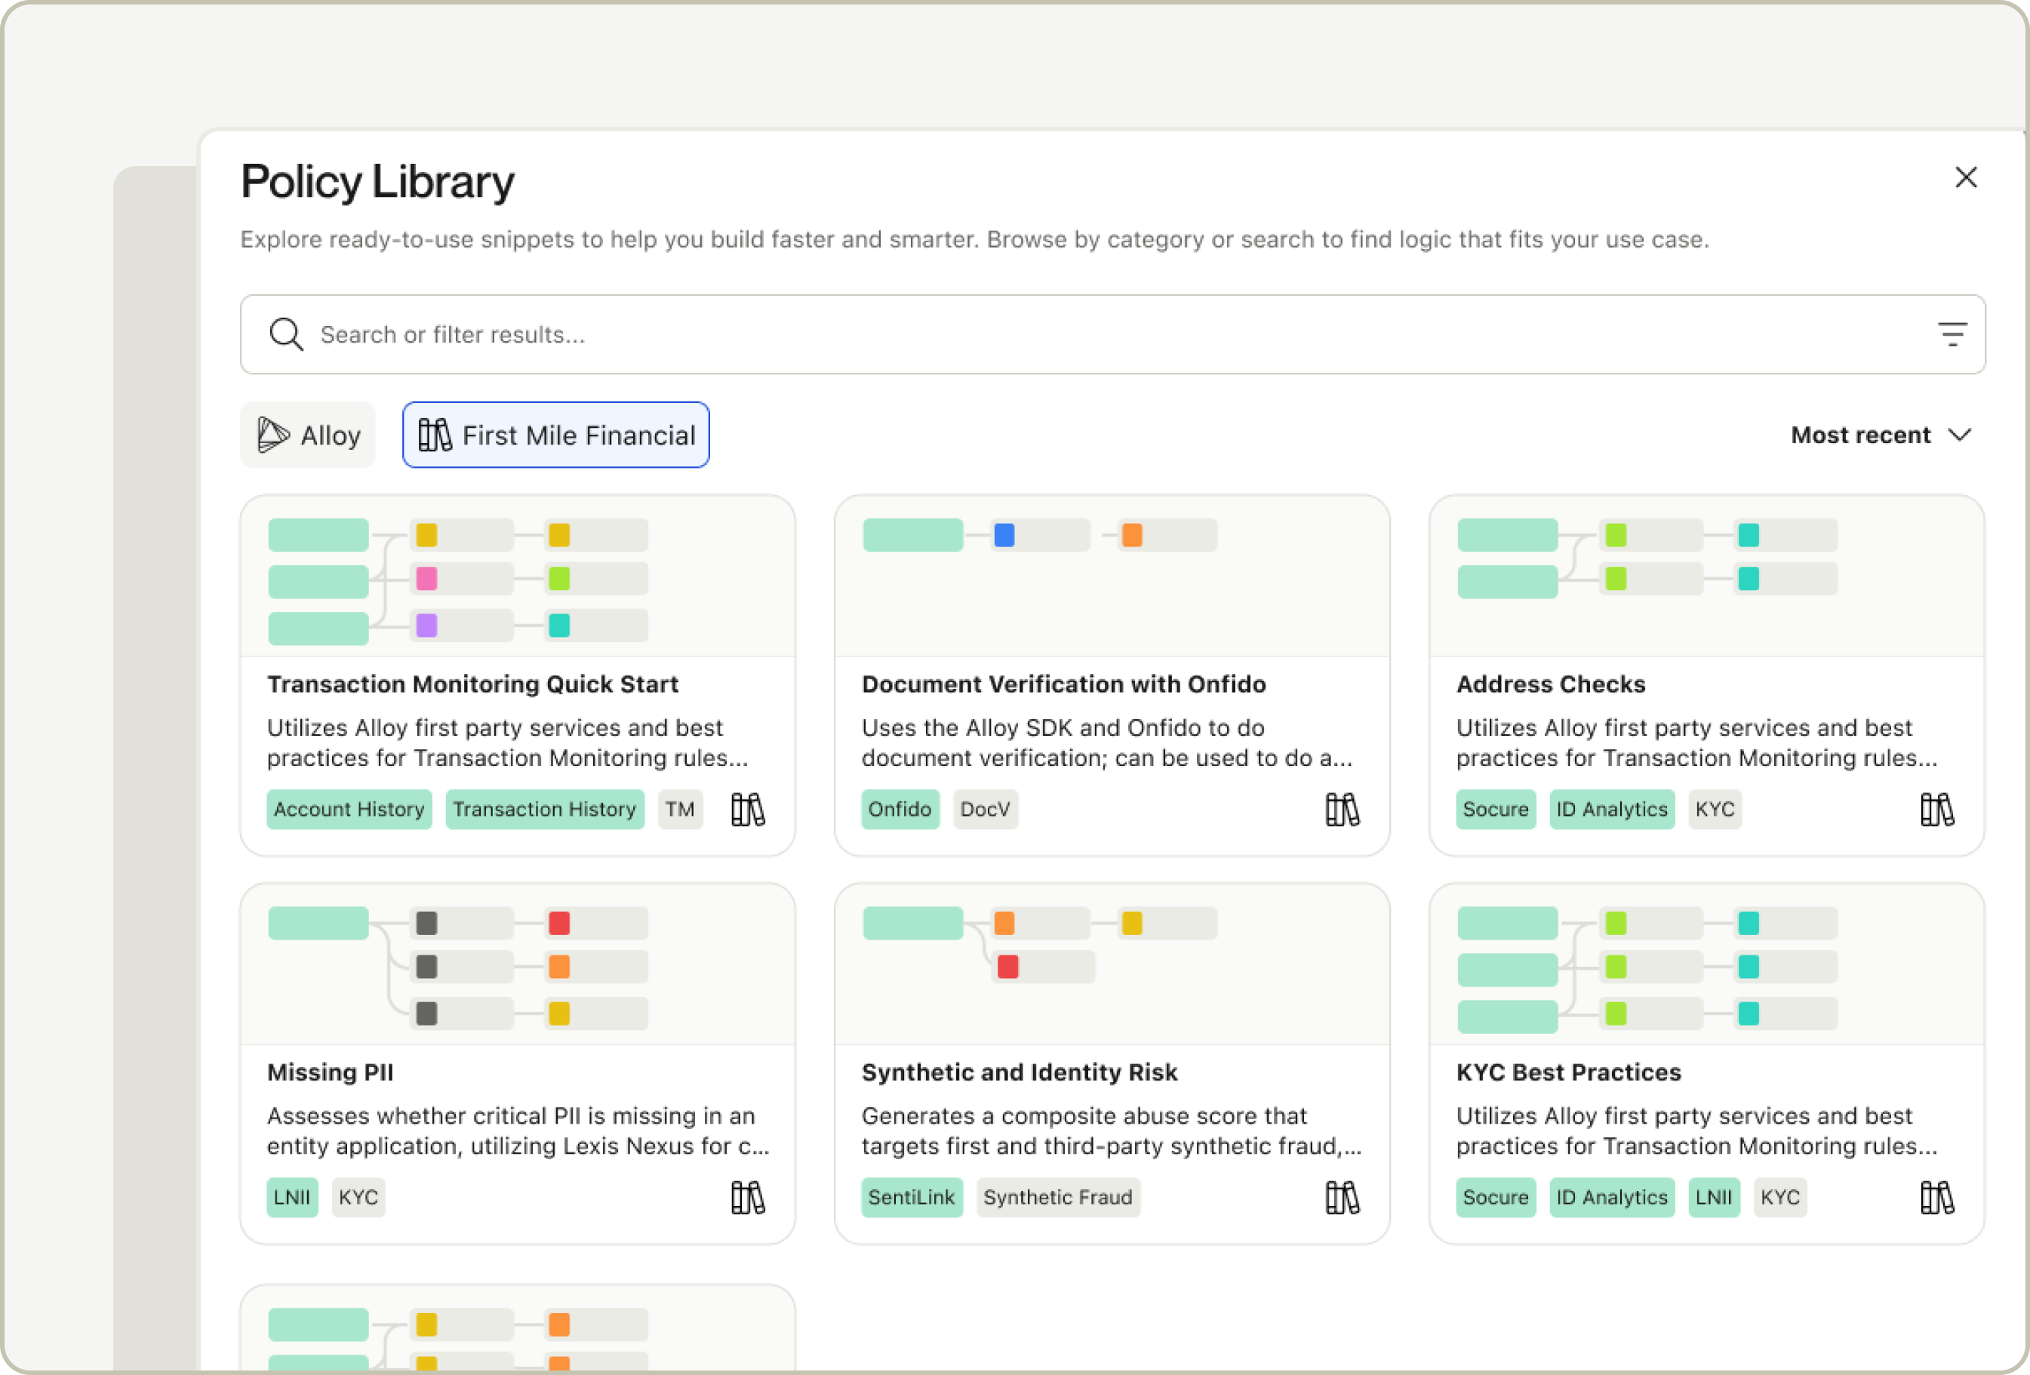
Task: Click library books icon on Address Checks card
Action: 1936,810
